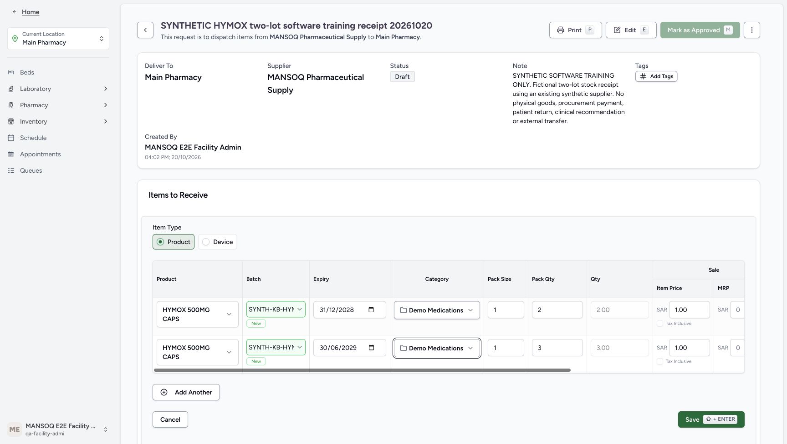The height and width of the screenshot is (444, 787).
Task: Click the location pin icon in Current Location
Action: (x=15, y=39)
